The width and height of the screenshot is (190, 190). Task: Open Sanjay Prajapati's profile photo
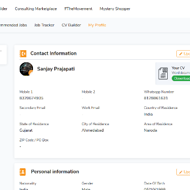pyautogui.click(x=26, y=69)
